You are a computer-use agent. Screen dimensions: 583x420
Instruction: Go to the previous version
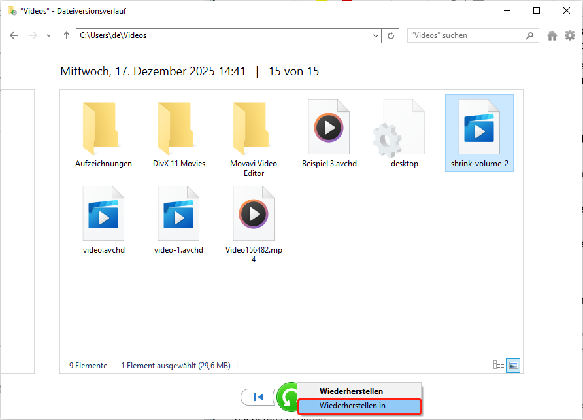258,396
